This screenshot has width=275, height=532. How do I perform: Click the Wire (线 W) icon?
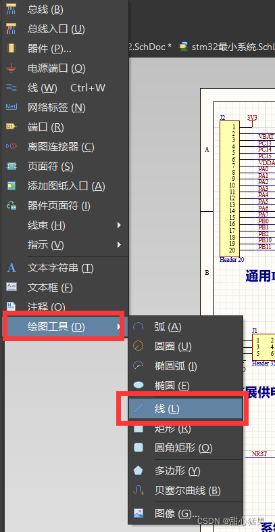click(x=11, y=88)
